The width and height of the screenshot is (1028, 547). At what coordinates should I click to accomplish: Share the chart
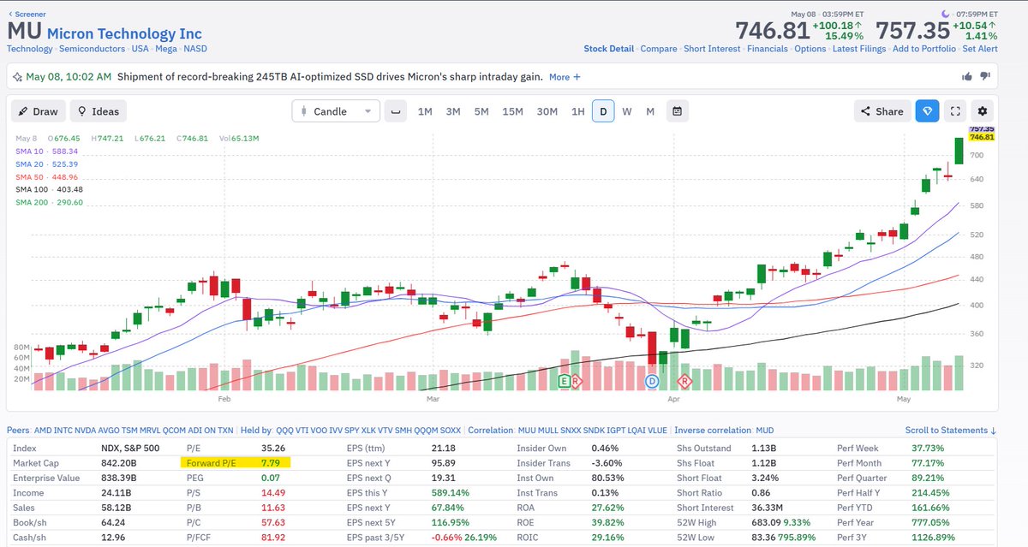coord(882,111)
